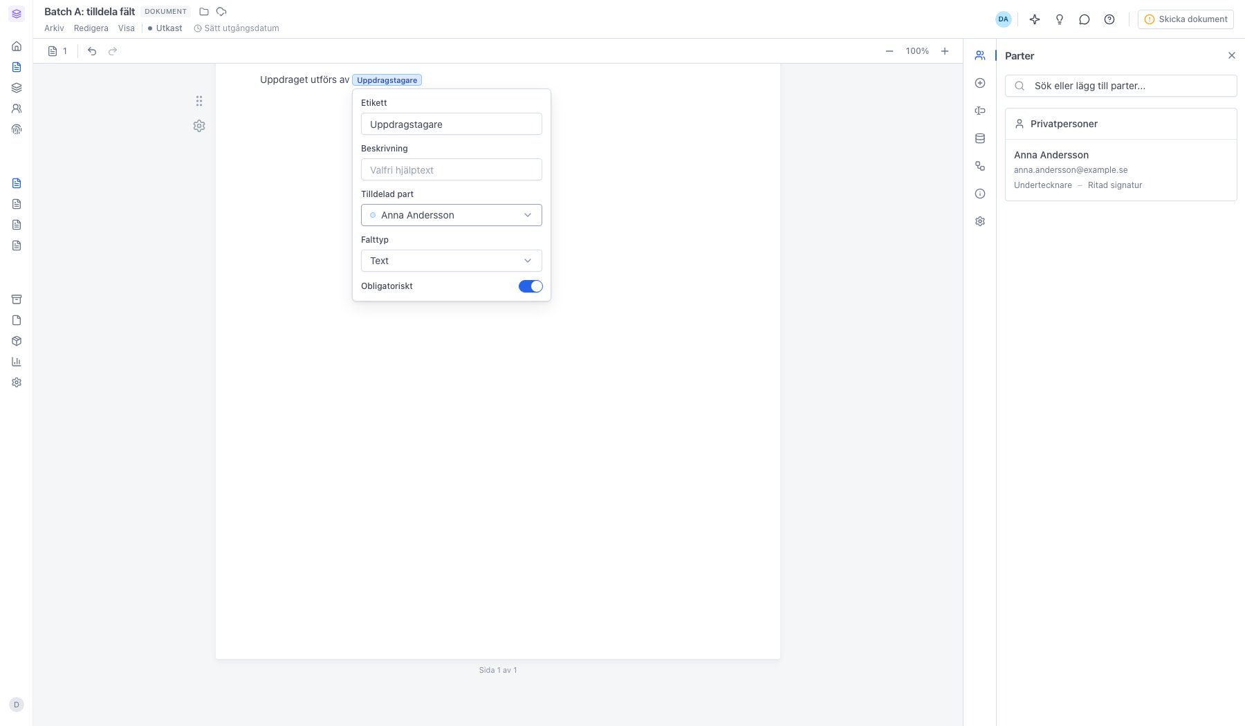
Task: Open the Redigera menu
Action: coord(91,28)
